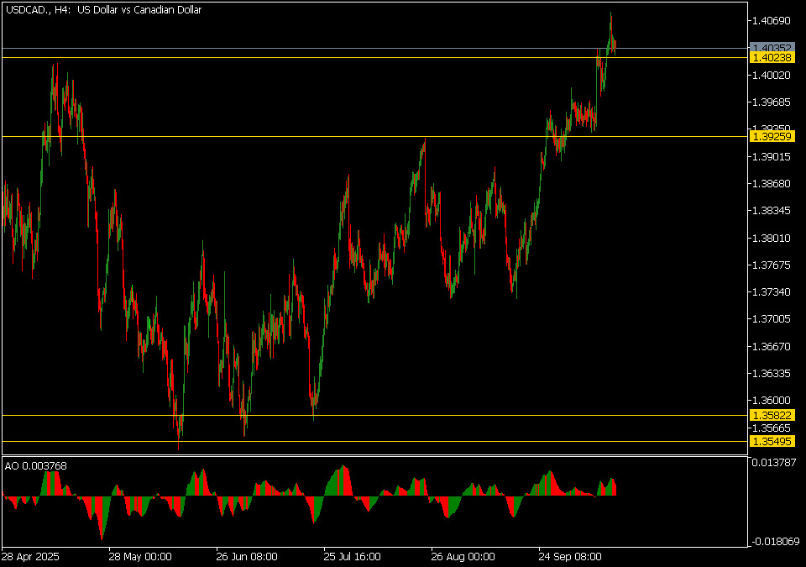806x567 pixels.
Task: Click the 26 Aug 00:00 date label
Action: [463, 556]
